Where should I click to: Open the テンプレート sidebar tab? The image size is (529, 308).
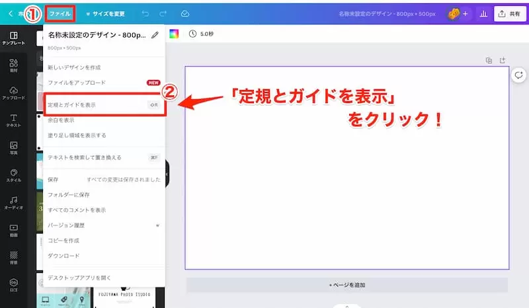[13, 38]
